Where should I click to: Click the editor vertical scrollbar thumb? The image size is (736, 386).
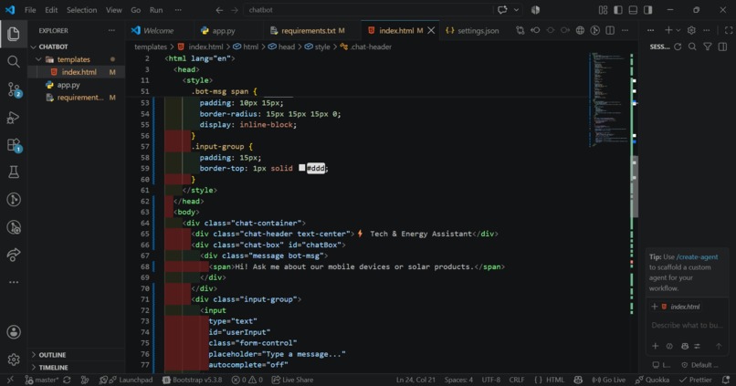(635, 186)
